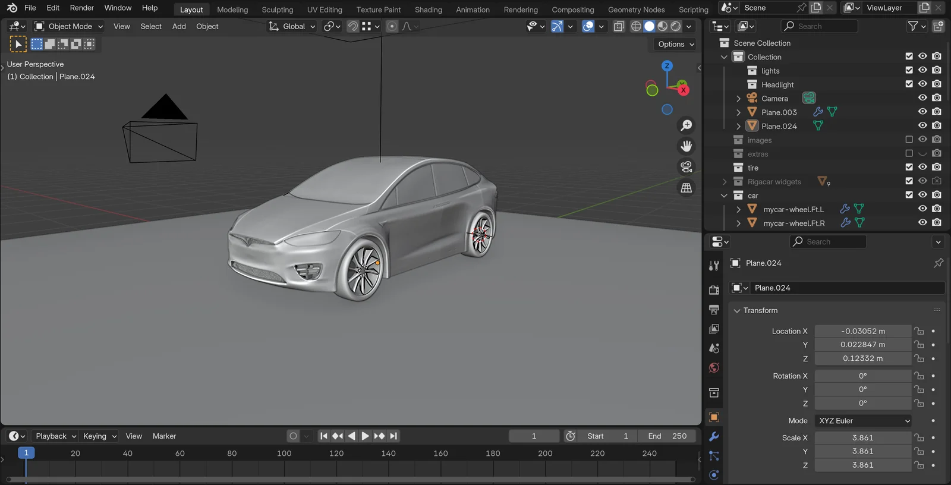Screen dimensions: 951x485
Task: Click the current frame number field
Action: (x=534, y=436)
